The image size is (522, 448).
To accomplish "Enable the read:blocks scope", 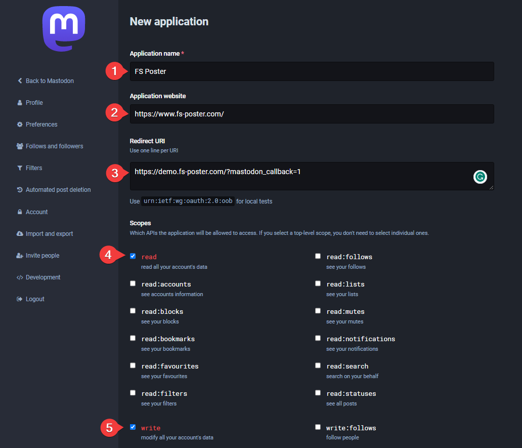I will 133,311.
